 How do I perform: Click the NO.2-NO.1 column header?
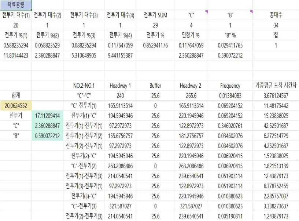[x=84, y=86]
